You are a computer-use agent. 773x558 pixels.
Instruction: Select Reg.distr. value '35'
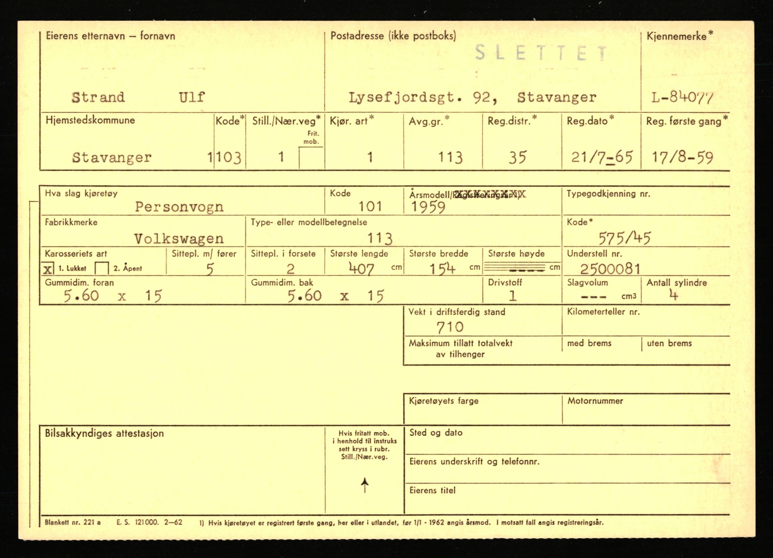517,157
